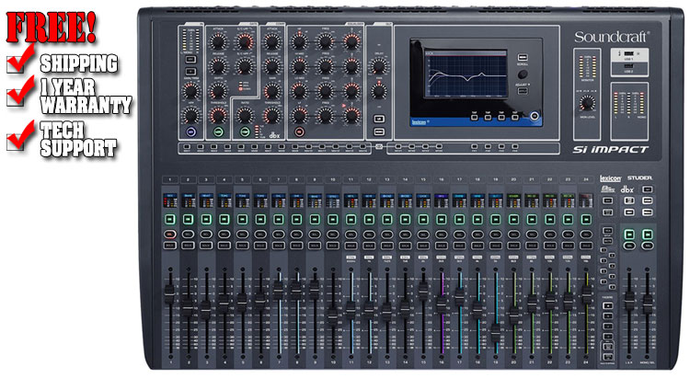Click the blue Lexicon strip under the touchscreen
This screenshot has width=690, height=378.
(x=476, y=122)
